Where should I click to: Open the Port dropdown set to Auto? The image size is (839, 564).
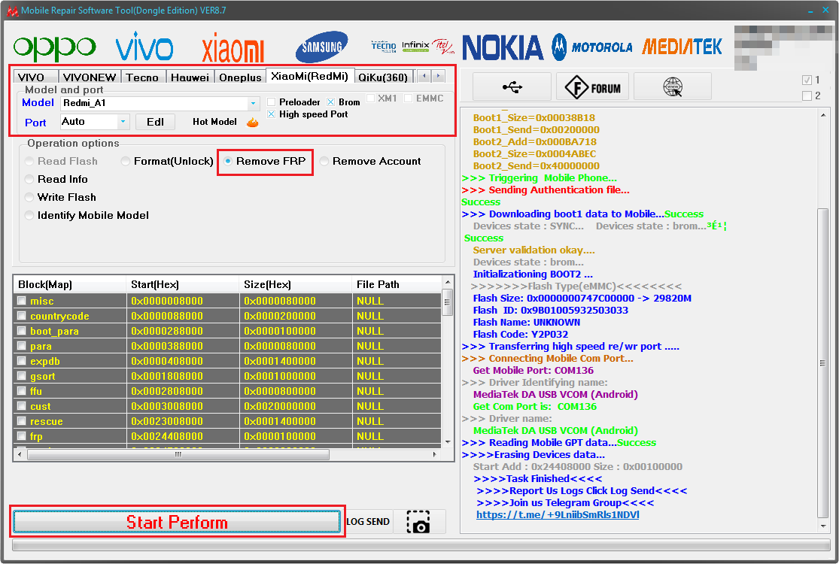coord(95,122)
